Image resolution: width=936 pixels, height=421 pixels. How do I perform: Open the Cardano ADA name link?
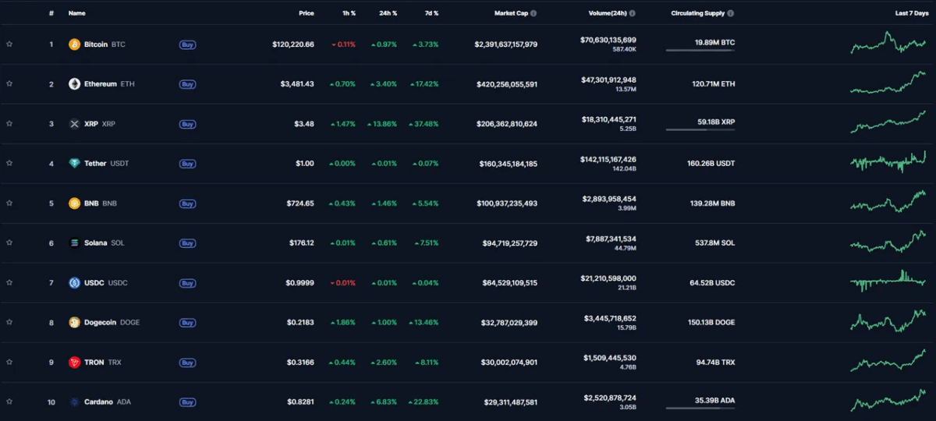click(x=108, y=402)
